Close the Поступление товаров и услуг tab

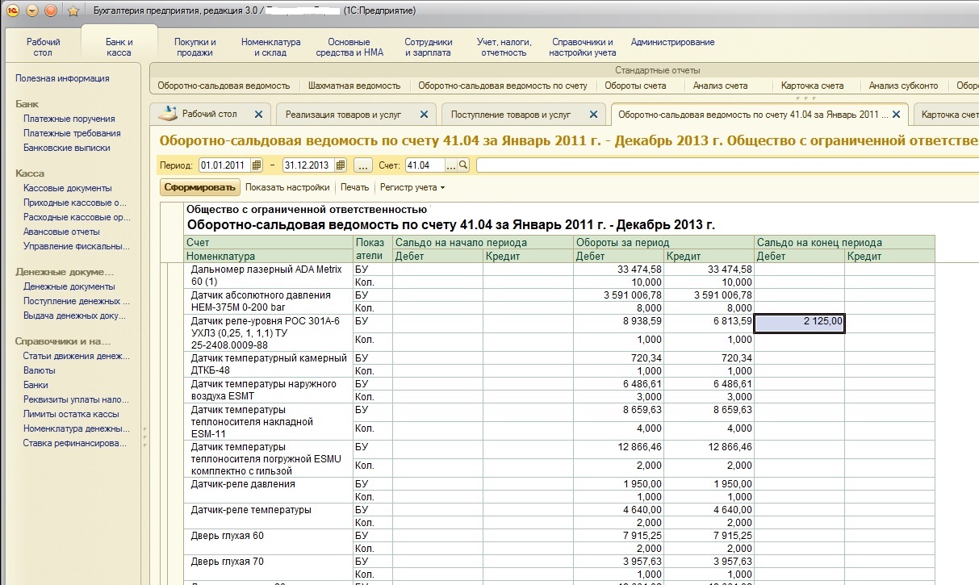coord(593,115)
